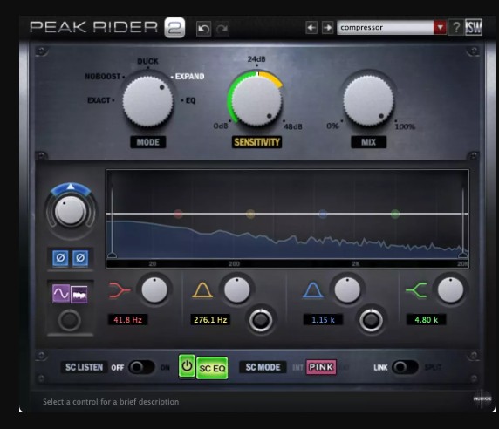
Task: Go to next preset with right arrow
Action: (x=327, y=28)
